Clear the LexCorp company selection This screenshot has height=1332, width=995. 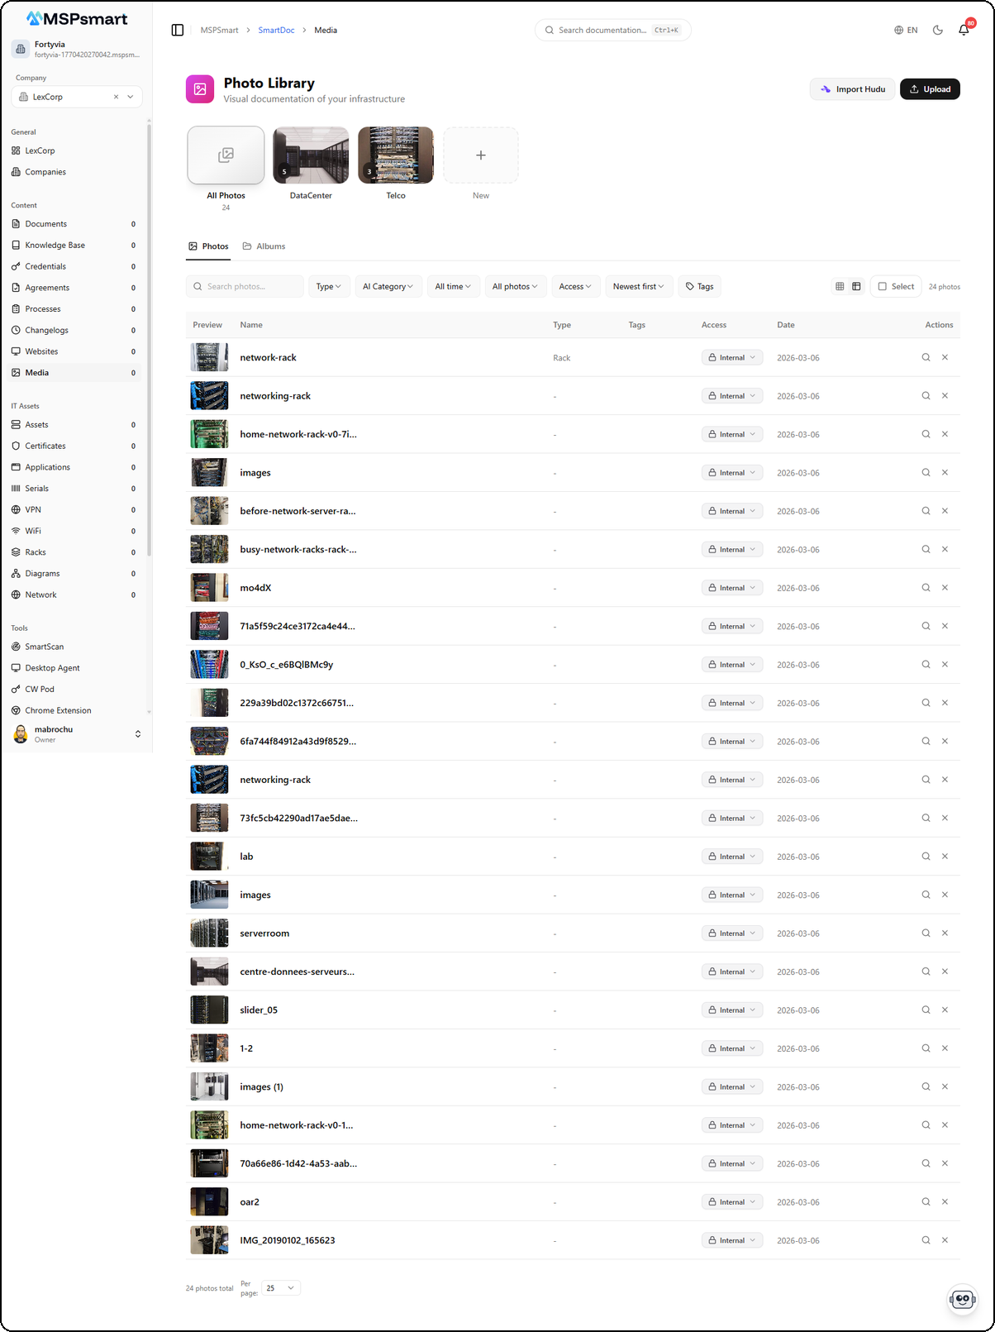[x=116, y=97]
